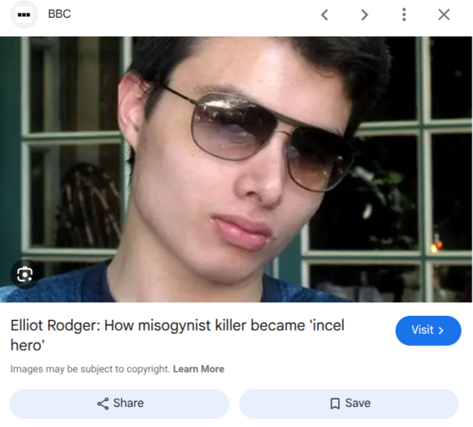Open the Learn More copyright link
Image resolution: width=473 pixels, height=427 pixels.
(x=198, y=369)
